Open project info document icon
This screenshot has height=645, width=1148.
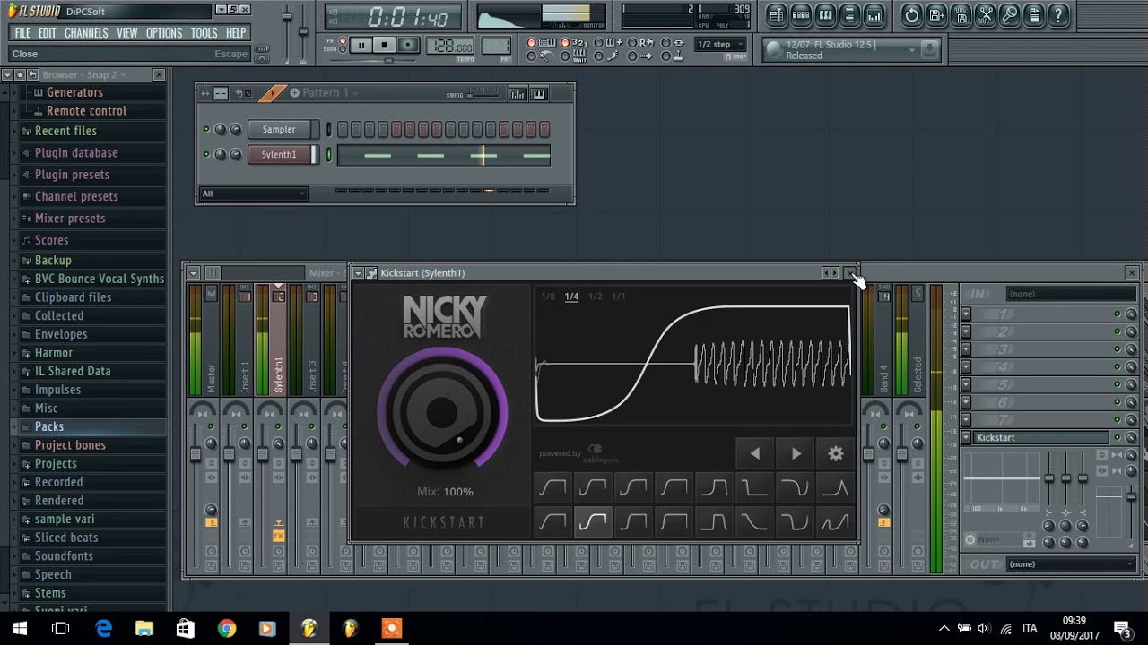point(1034,14)
